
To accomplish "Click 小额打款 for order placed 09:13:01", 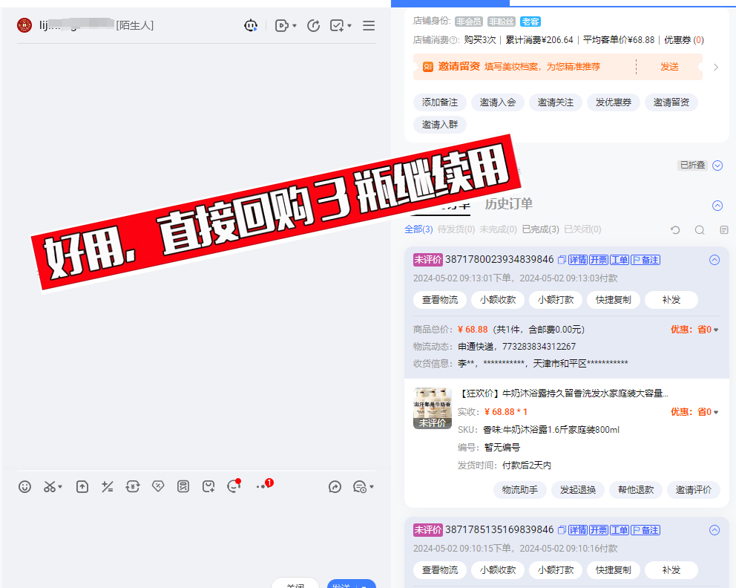I will pos(555,300).
